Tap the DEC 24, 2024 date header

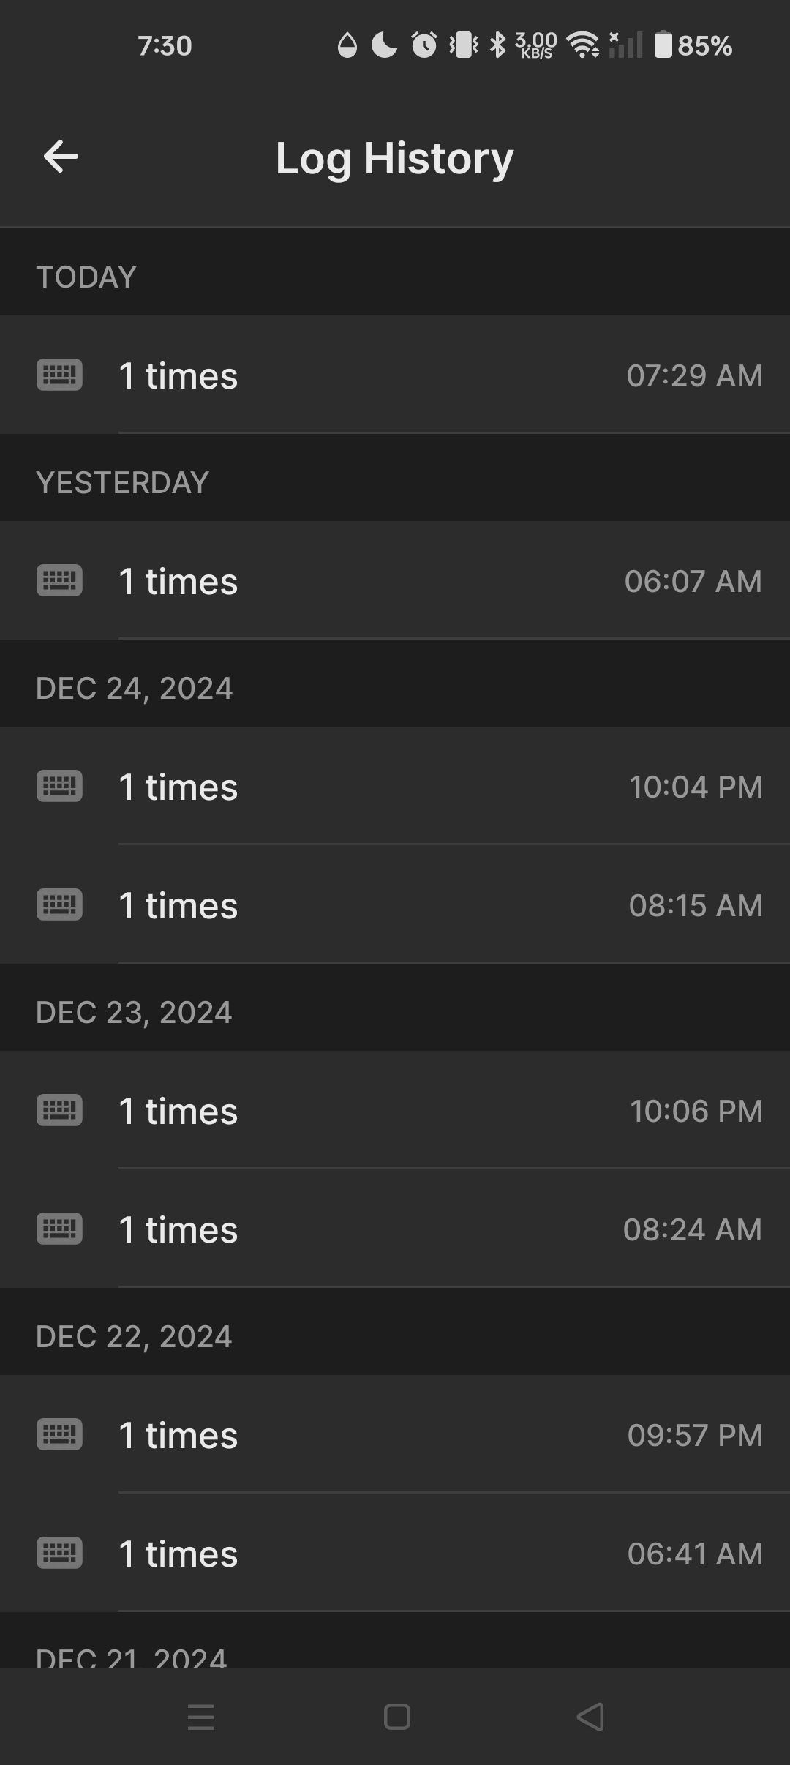(134, 688)
